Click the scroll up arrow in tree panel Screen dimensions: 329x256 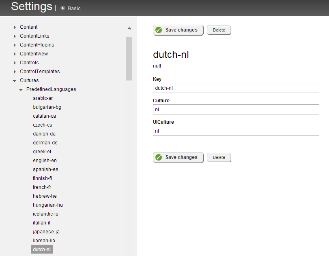point(129,28)
